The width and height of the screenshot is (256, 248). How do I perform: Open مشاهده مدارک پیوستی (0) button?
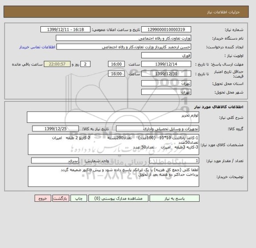118,198
